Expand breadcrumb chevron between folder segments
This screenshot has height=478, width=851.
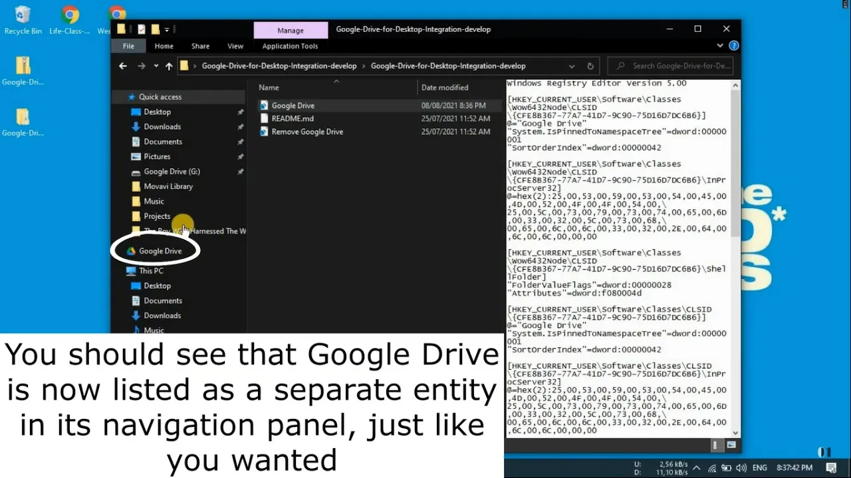tap(364, 66)
